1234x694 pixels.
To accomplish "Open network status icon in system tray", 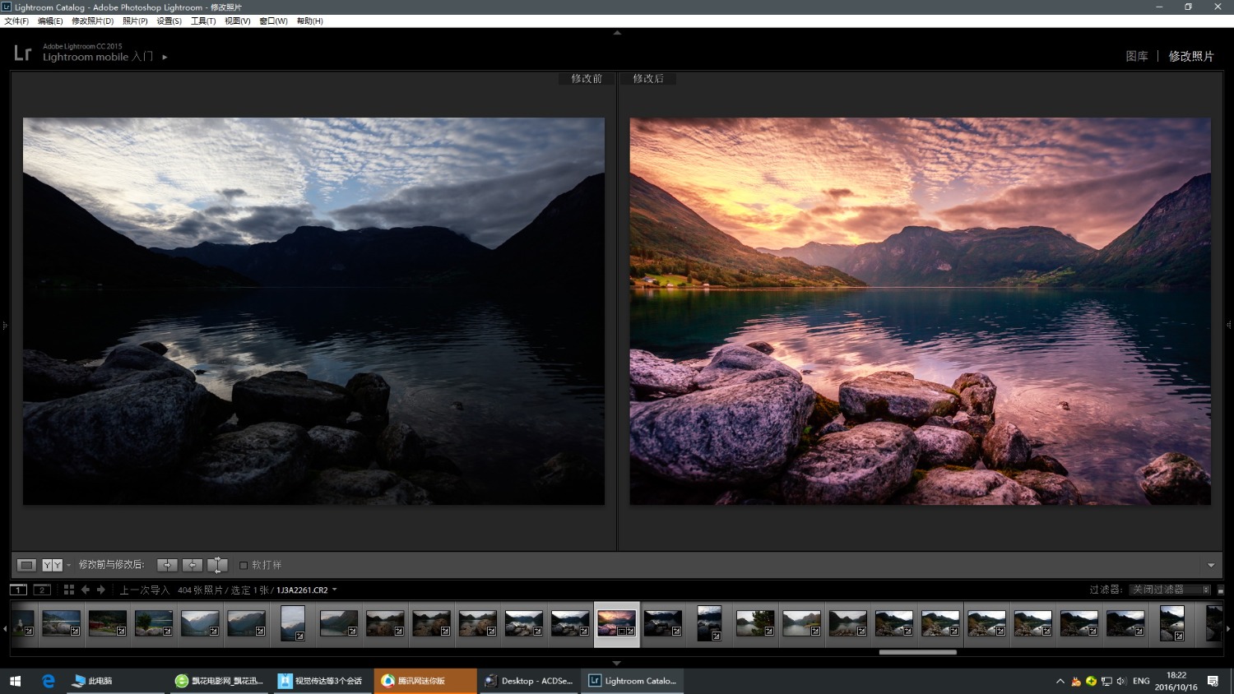I will click(1106, 681).
